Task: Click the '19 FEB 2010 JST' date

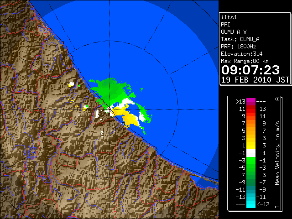Action: (x=255, y=80)
